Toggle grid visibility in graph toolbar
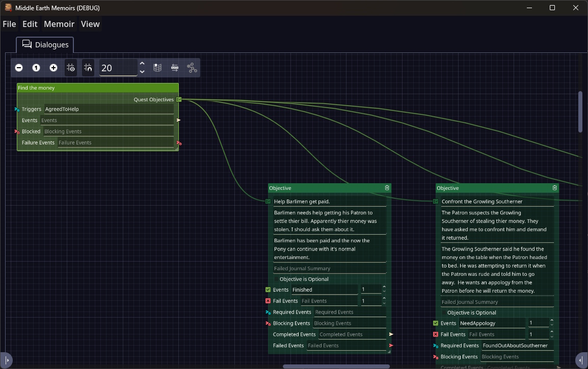The height and width of the screenshot is (369, 588). pyautogui.click(x=71, y=68)
